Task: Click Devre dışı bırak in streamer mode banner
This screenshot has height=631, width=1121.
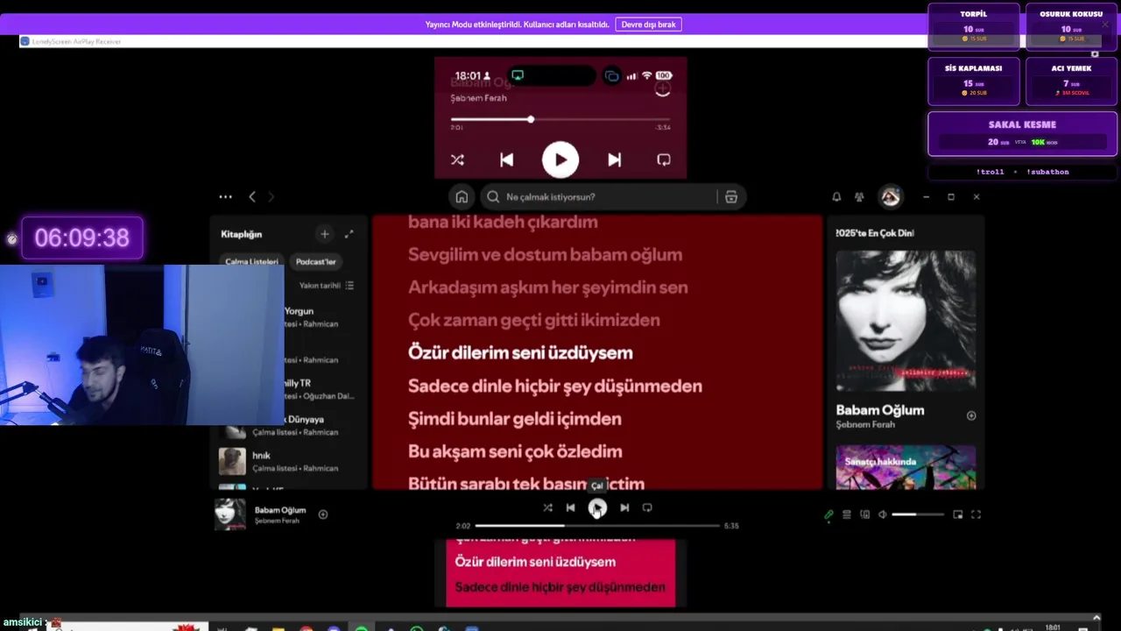Action: click(x=648, y=25)
